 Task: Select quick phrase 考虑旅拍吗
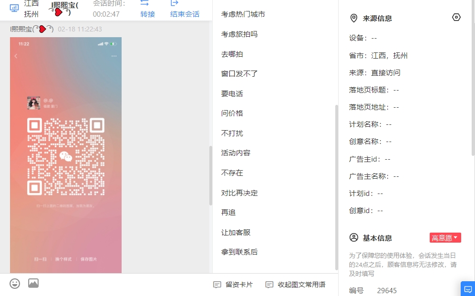(239, 34)
